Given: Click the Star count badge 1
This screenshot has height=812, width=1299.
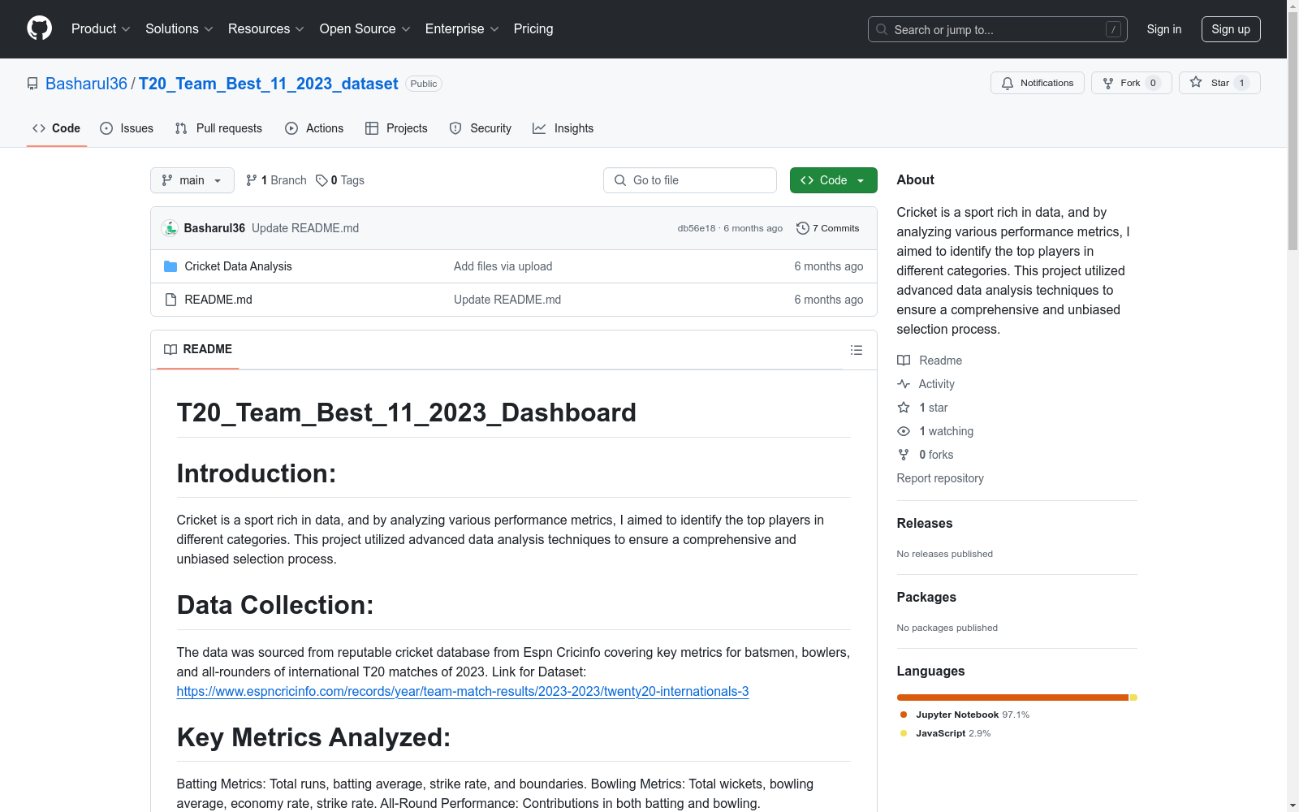Looking at the screenshot, I should pyautogui.click(x=1241, y=83).
